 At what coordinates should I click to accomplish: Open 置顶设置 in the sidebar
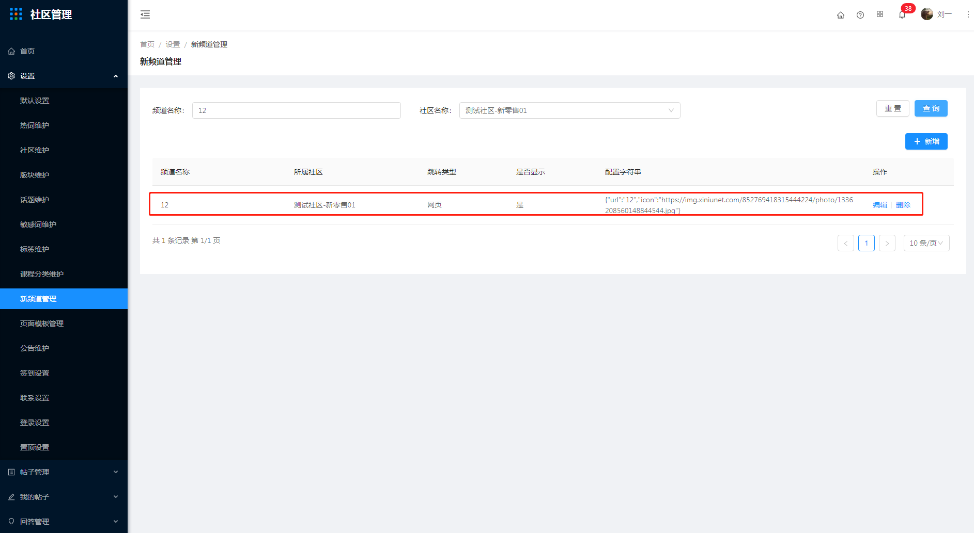(x=64, y=447)
